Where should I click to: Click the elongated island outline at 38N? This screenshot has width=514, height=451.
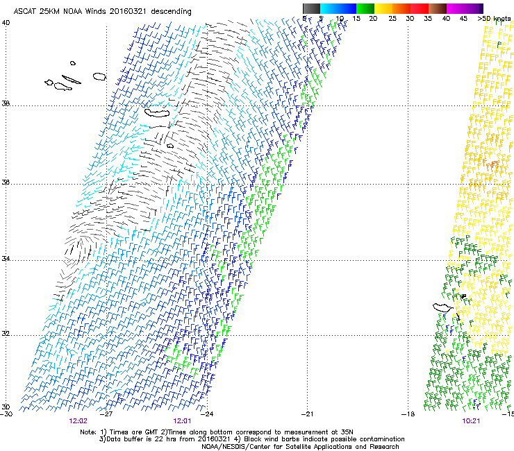(x=157, y=112)
